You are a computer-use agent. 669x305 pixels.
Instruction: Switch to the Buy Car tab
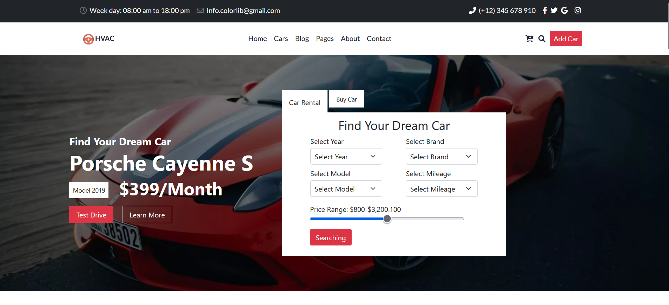click(346, 99)
